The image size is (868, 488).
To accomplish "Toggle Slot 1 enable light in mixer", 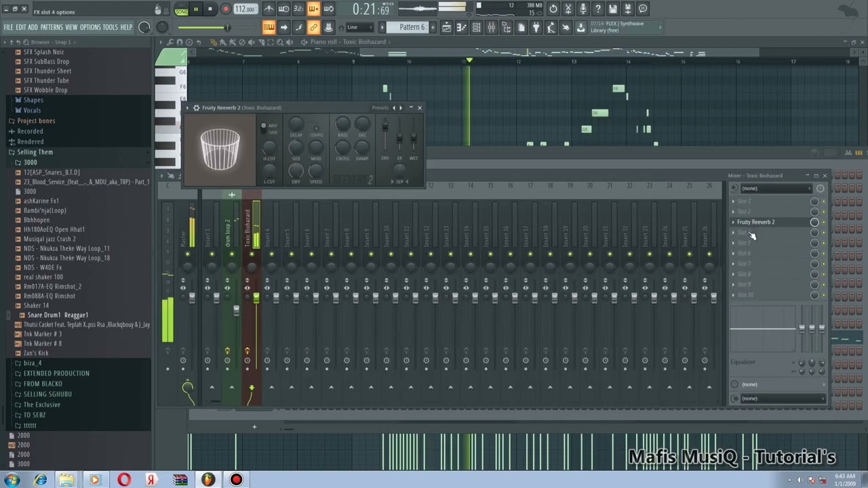I will [824, 201].
